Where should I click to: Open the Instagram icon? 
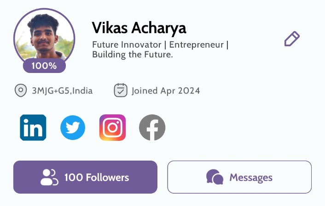pos(112,128)
